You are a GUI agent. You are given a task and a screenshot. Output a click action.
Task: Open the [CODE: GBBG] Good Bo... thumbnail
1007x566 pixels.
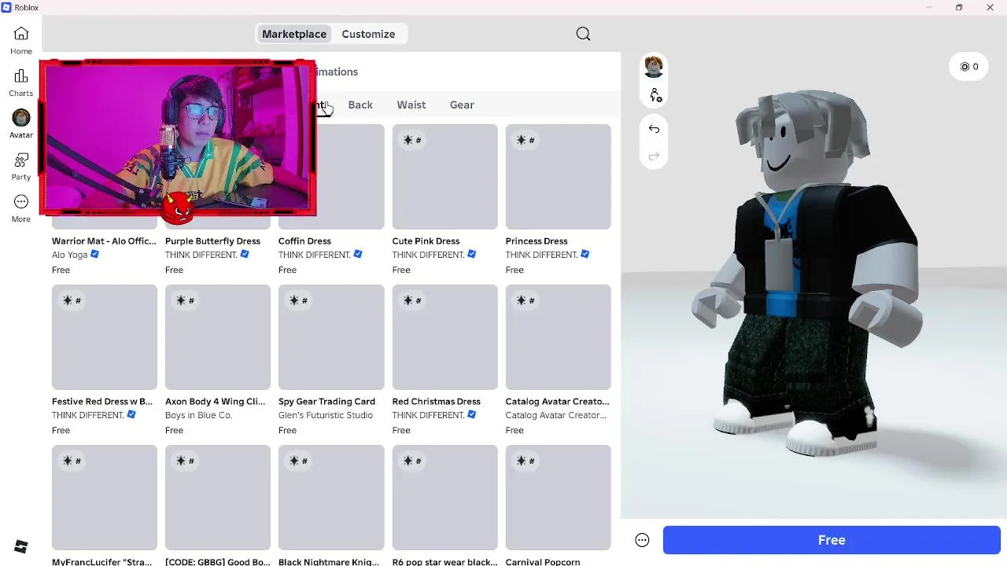[218, 498]
